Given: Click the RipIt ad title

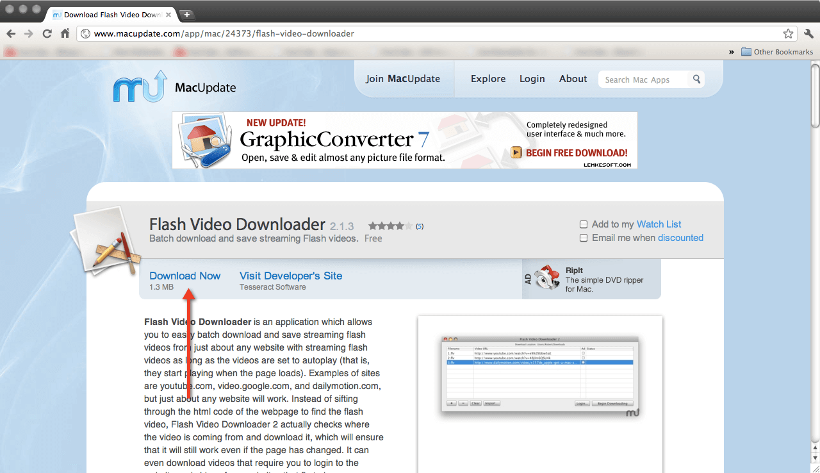Looking at the screenshot, I should (x=574, y=270).
